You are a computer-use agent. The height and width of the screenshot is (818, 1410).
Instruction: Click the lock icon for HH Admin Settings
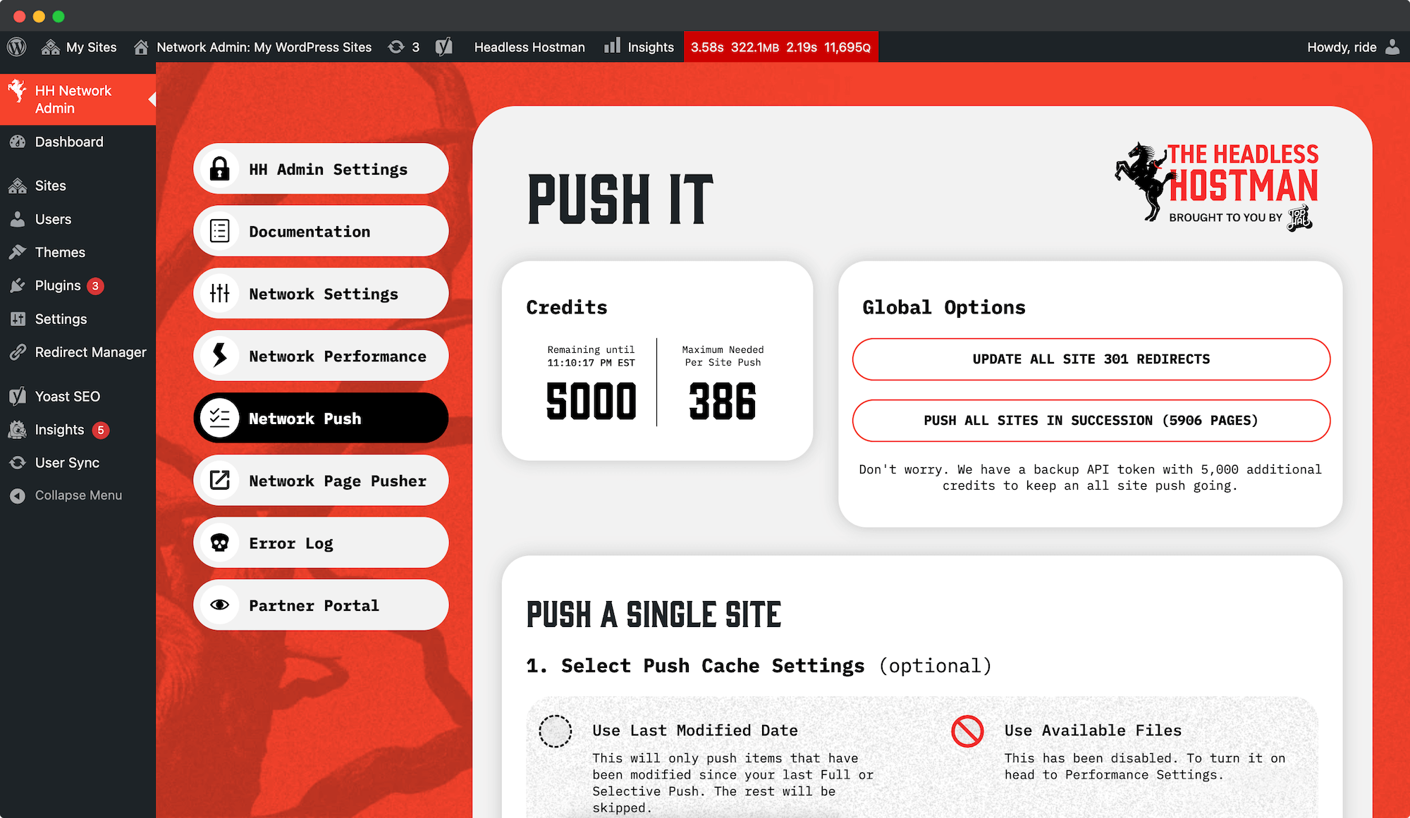point(220,169)
